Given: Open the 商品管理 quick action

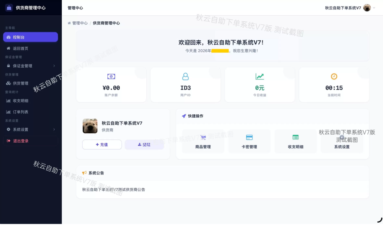Looking at the screenshot, I should click(203, 141).
